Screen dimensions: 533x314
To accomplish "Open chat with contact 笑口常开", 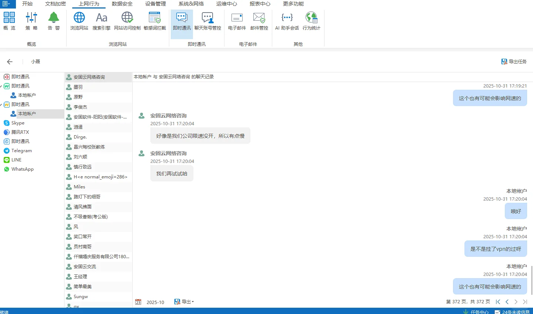I will pos(99,236).
